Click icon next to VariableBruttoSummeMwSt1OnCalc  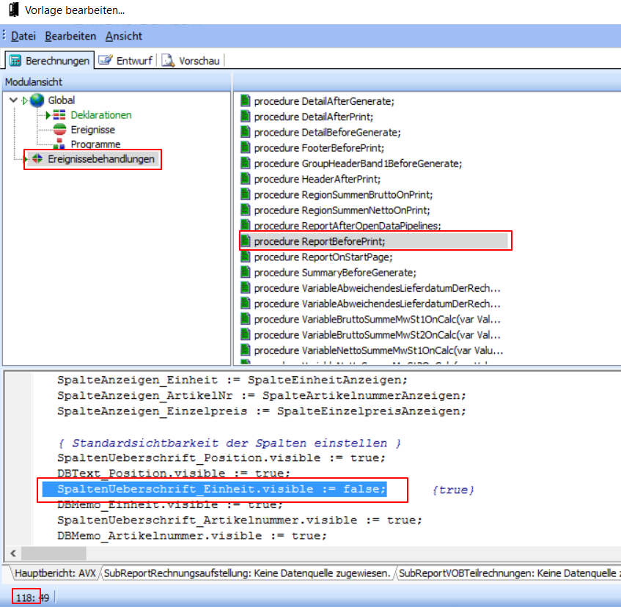[x=246, y=319]
